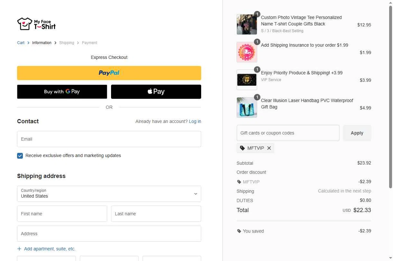The image size is (393, 261).
Task: Pay with the PayPal button
Action: 109,73
